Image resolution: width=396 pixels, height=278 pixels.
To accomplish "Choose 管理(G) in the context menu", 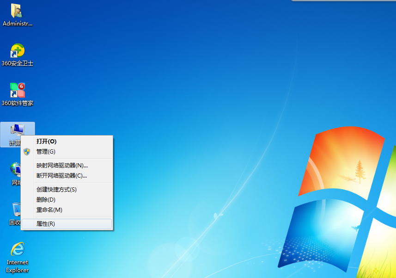I will click(67, 152).
